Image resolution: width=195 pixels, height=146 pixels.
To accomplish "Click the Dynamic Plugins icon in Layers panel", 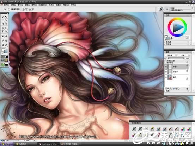I will click(x=169, y=88).
